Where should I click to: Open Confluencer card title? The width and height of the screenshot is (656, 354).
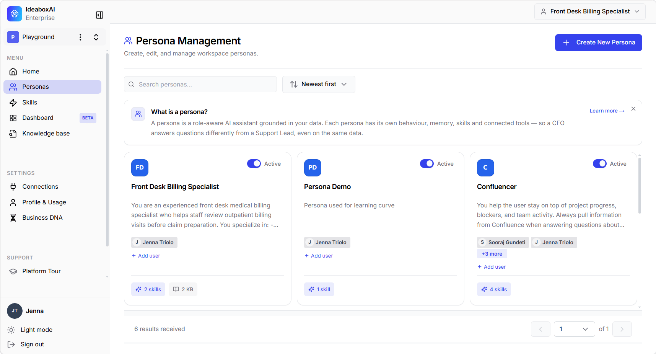pos(496,187)
